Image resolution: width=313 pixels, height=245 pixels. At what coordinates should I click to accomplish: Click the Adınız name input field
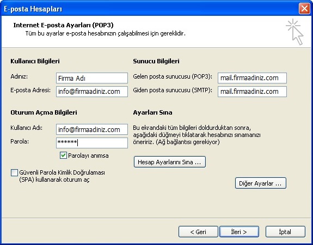(x=92, y=78)
